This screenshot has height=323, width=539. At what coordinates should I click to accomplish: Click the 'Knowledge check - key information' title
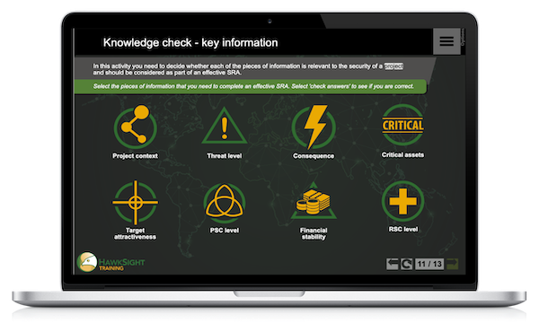coord(190,42)
